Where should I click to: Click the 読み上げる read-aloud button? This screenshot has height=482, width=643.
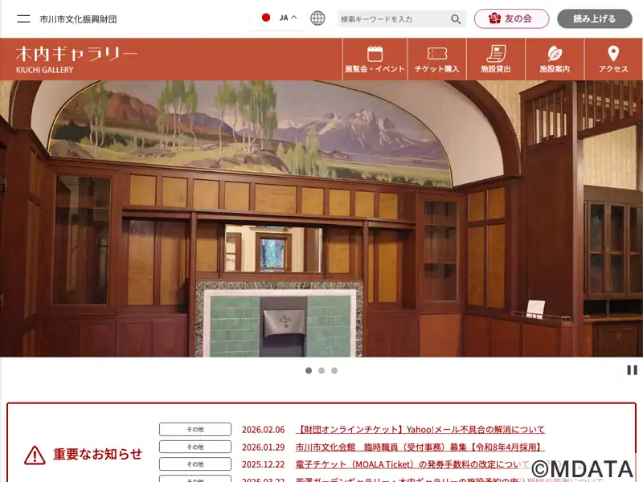[x=594, y=18]
